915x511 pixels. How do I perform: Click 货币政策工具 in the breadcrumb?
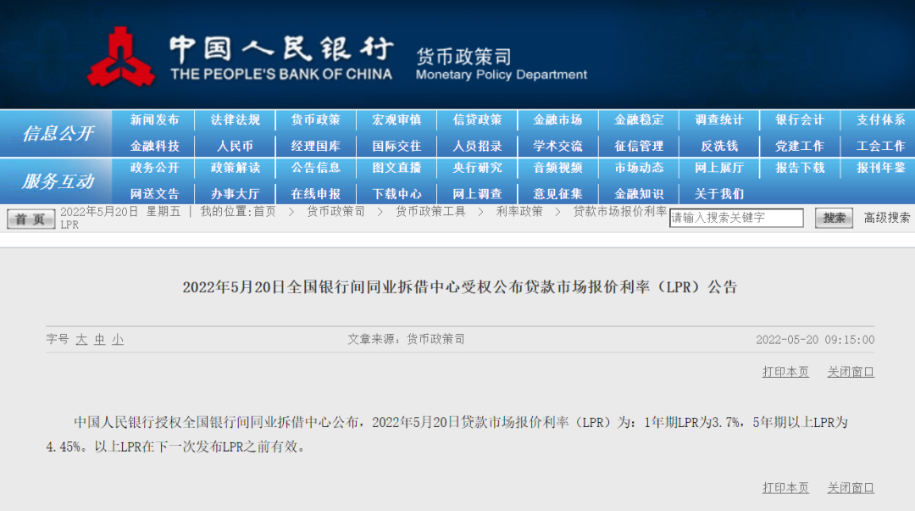click(430, 212)
